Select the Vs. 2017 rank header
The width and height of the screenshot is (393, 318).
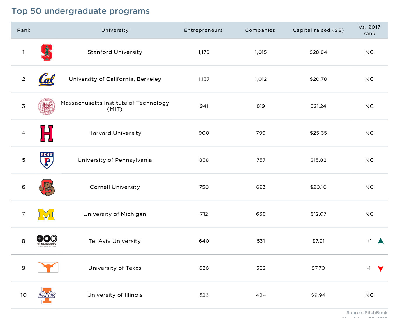(369, 30)
